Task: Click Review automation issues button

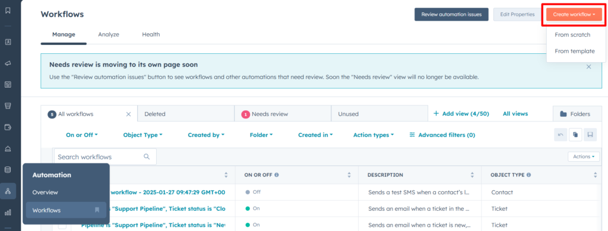Action: pos(451,14)
